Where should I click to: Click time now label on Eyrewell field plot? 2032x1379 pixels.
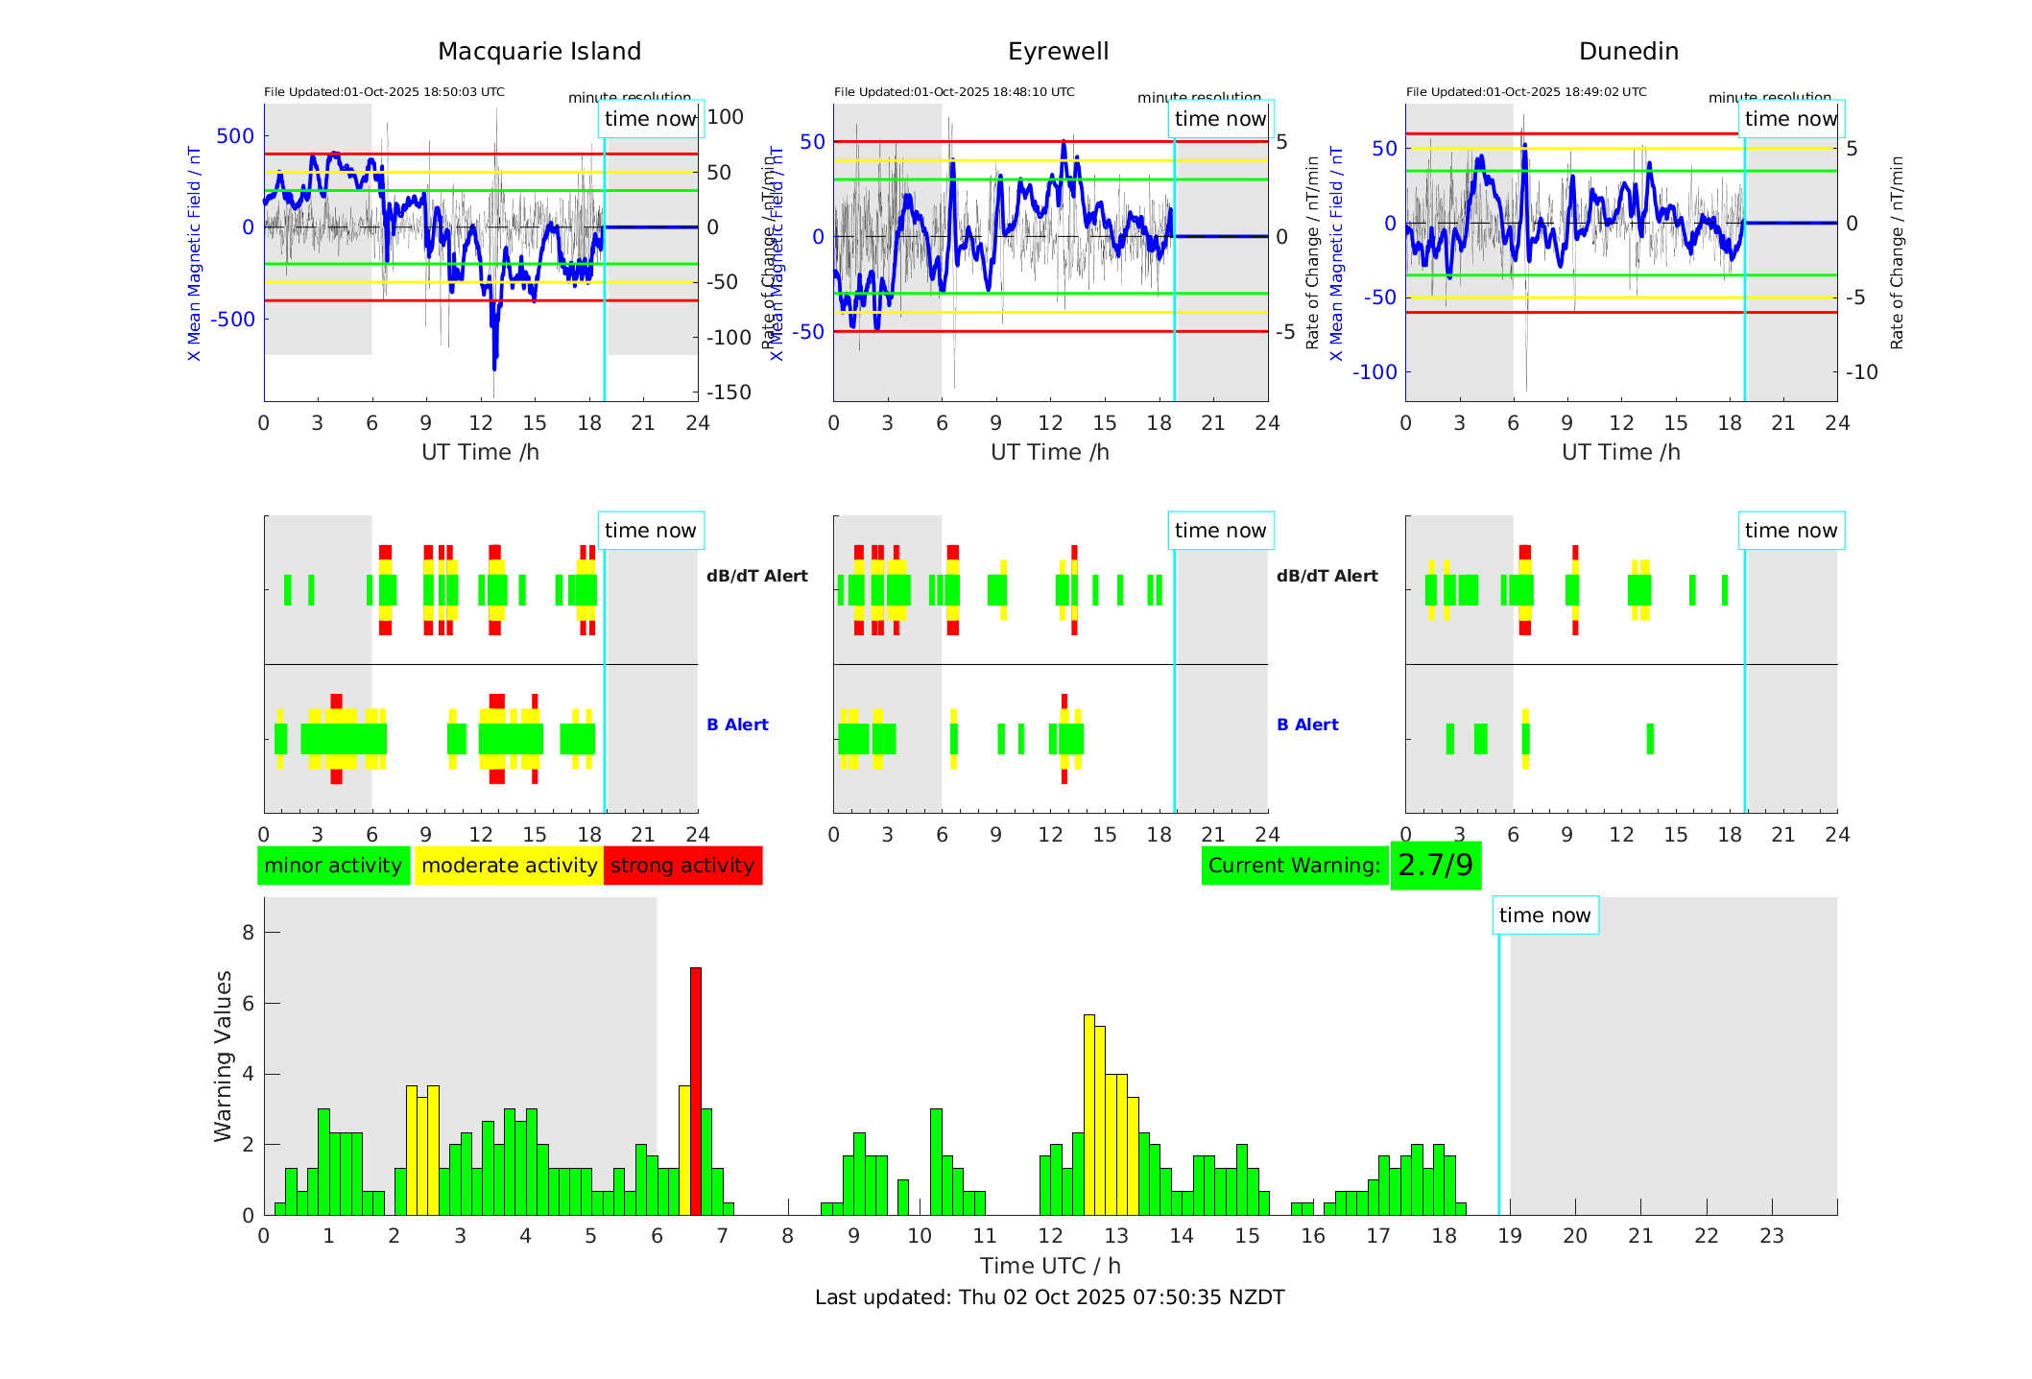point(1220,119)
